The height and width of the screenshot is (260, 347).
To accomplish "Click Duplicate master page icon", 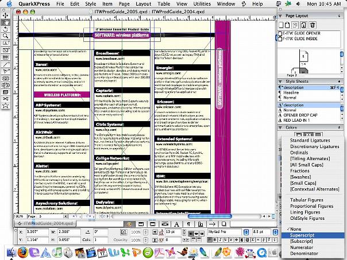I will coord(295,25).
